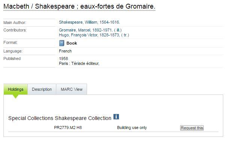Click the language value French
The width and height of the screenshot is (227, 141).
65,51
